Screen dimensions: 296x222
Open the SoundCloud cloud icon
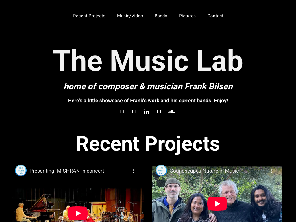[171, 112]
